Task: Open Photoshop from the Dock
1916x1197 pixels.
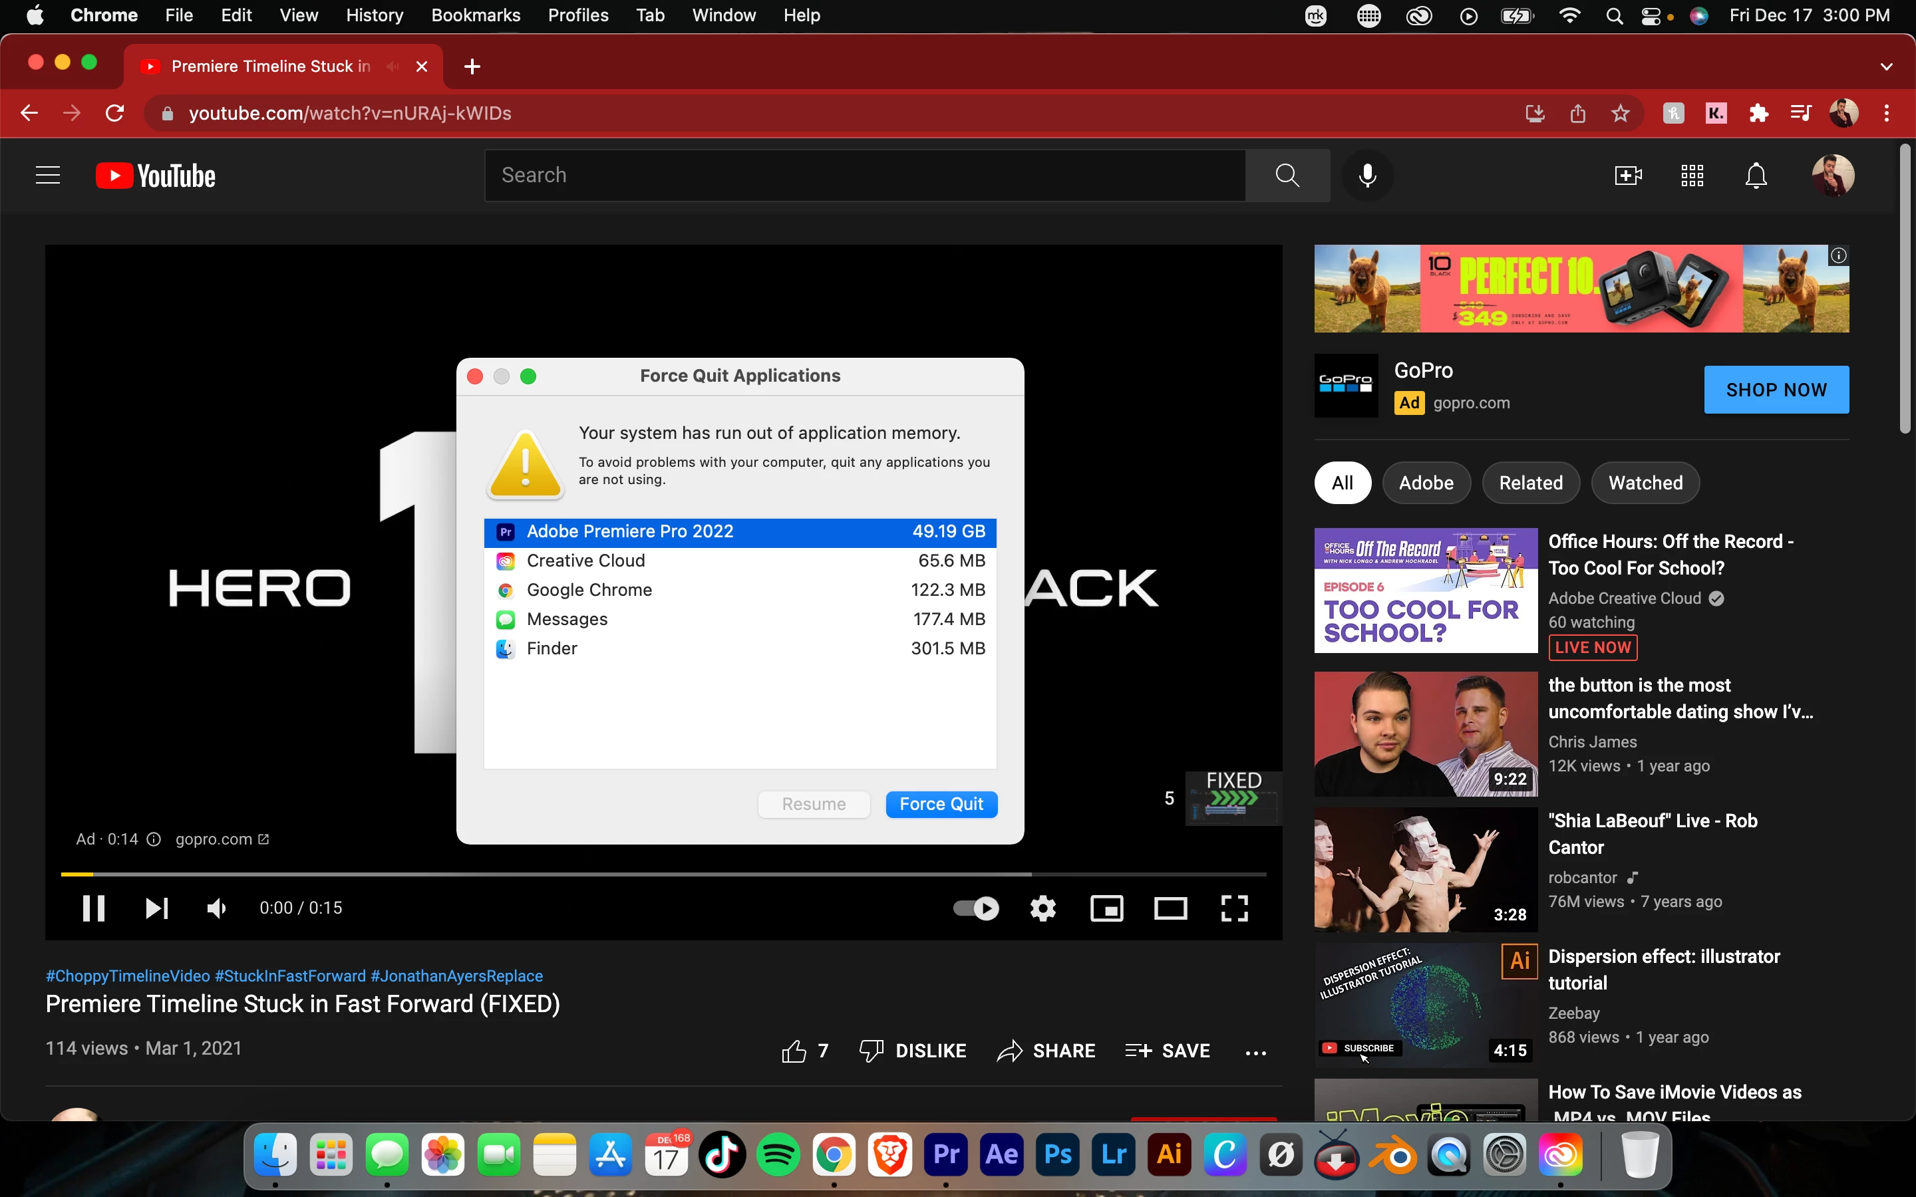Action: coord(1058,1155)
